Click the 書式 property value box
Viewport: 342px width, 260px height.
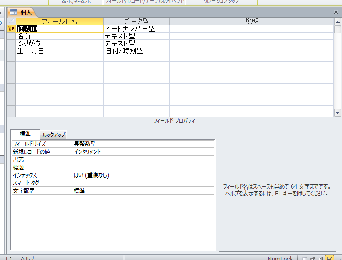(x=143, y=159)
